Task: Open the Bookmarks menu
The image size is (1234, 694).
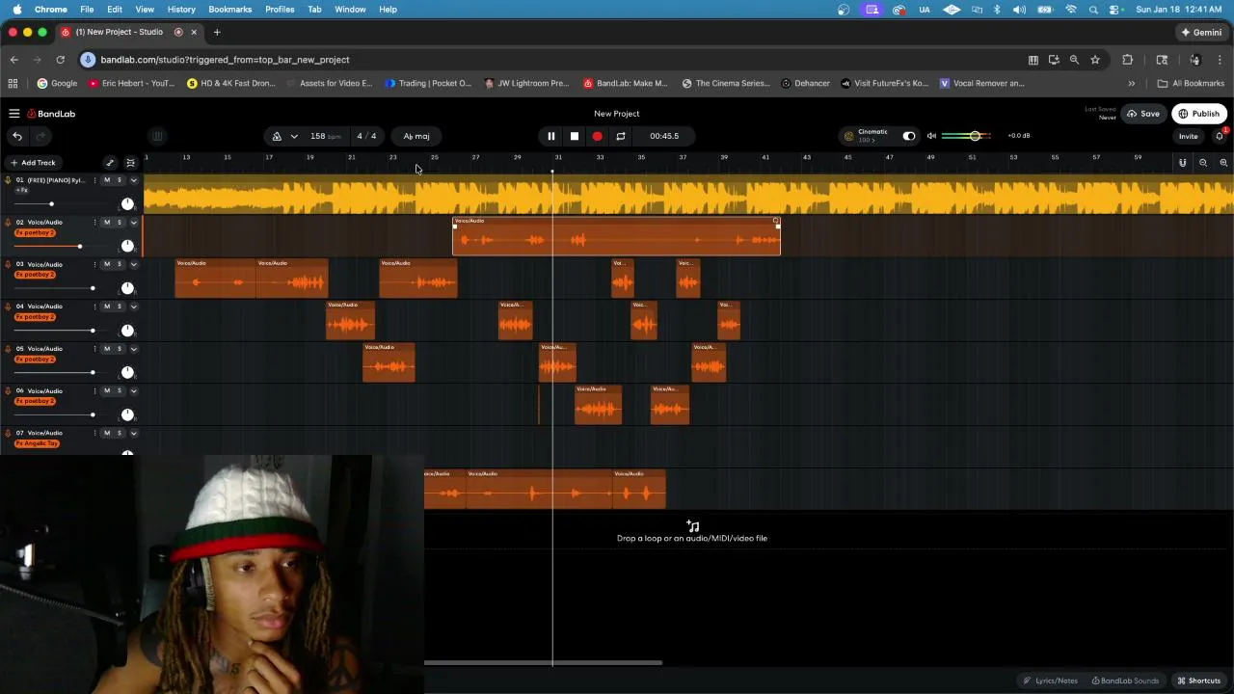Action: coord(230,9)
